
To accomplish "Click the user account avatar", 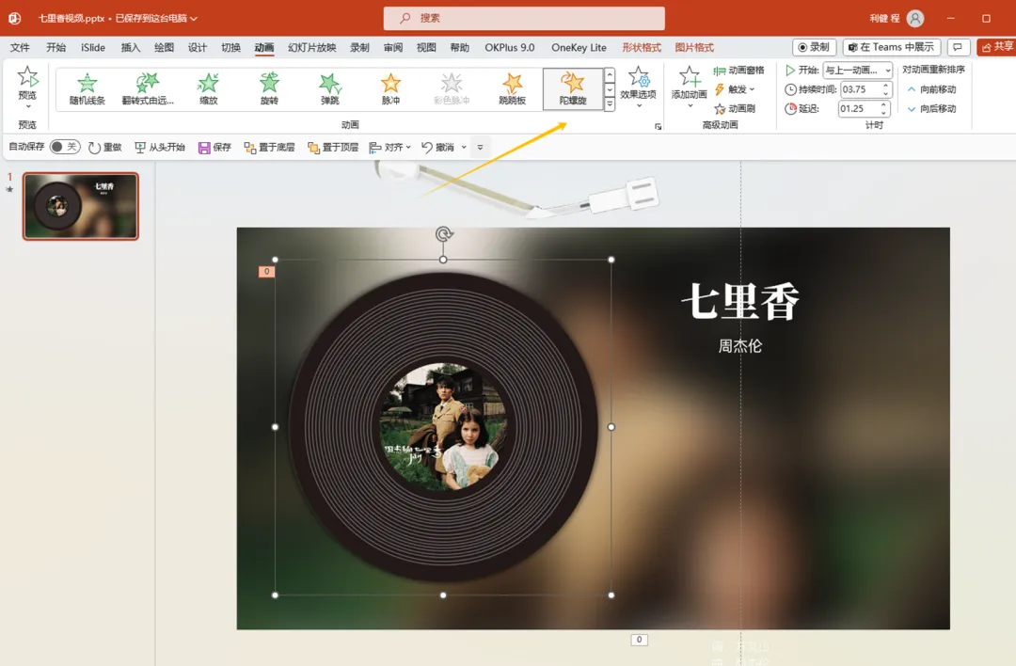I will (x=915, y=18).
